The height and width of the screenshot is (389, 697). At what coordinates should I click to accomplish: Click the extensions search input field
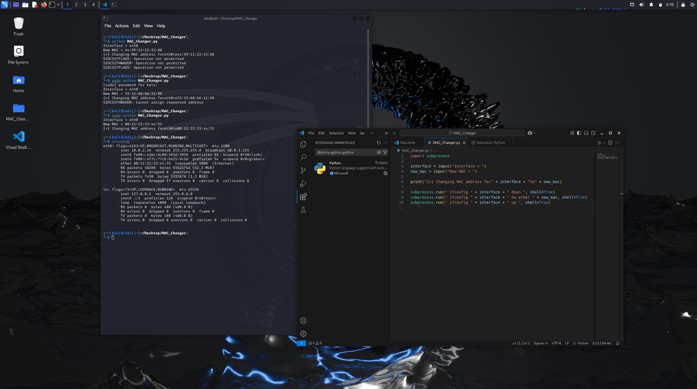pyautogui.click(x=345, y=153)
